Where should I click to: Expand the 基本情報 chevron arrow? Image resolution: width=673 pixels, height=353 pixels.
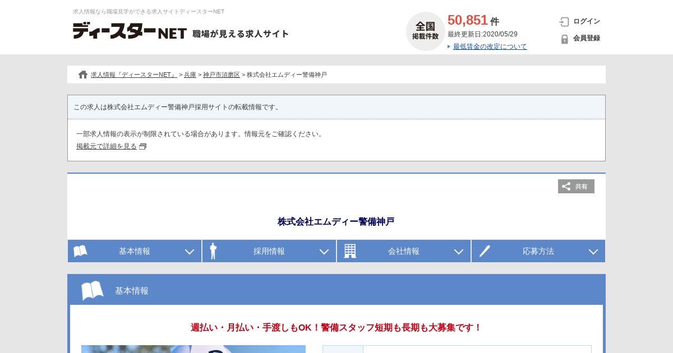pyautogui.click(x=190, y=252)
